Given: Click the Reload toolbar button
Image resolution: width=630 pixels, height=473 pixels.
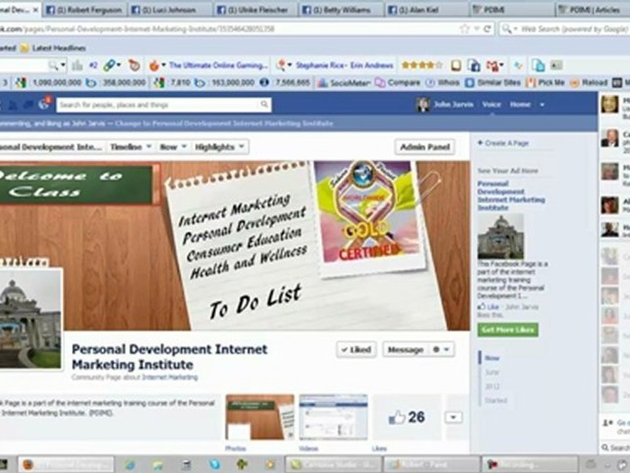Looking at the screenshot, I should (589, 83).
